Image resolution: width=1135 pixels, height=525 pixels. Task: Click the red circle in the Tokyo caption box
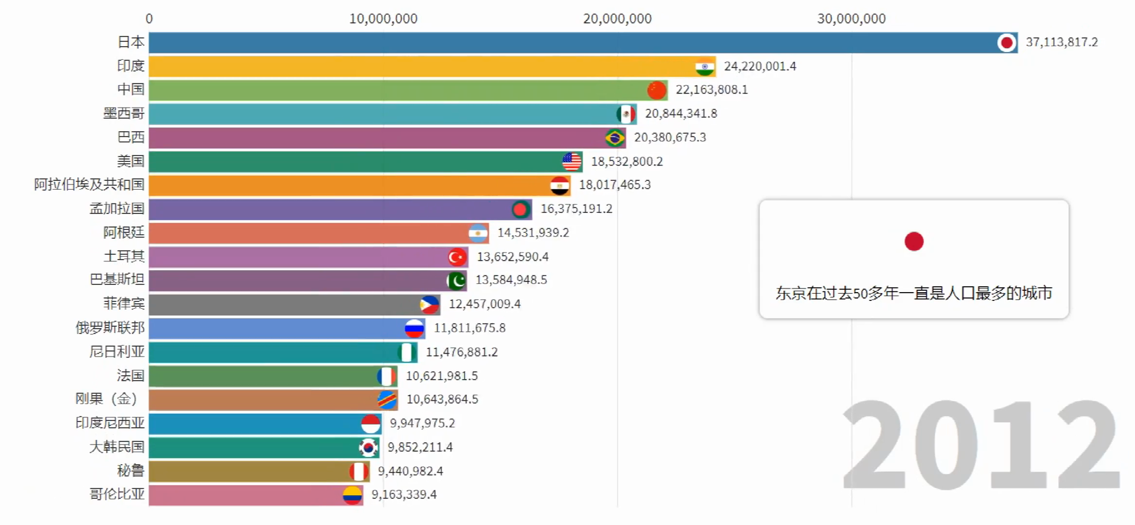[x=913, y=241]
